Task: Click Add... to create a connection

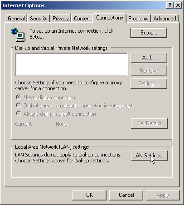Action: pyautogui.click(x=149, y=58)
